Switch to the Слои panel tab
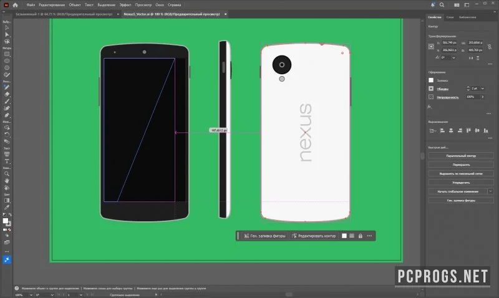This screenshot has width=499, height=298. [x=450, y=17]
